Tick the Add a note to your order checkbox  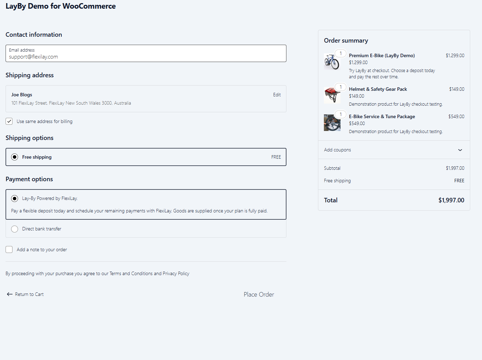9,249
